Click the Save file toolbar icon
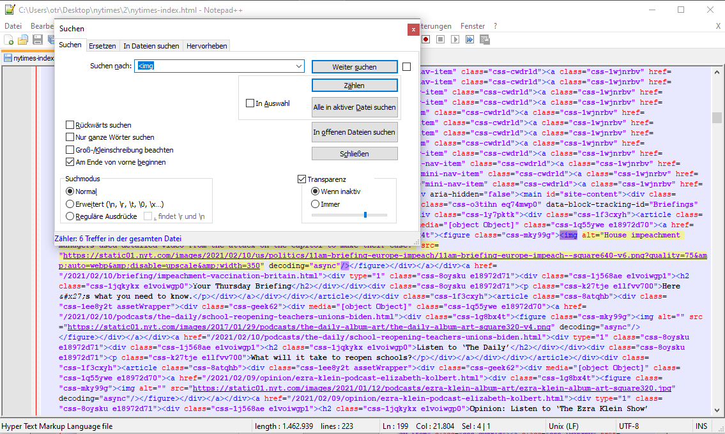Screen dimensions: 725x434 coord(38,40)
